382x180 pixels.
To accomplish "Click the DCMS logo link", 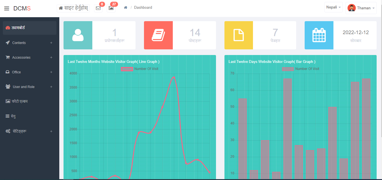I will click(x=22, y=8).
